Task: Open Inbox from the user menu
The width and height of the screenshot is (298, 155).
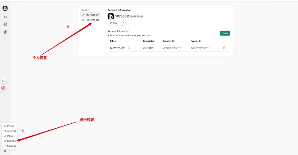Action: (x=10, y=136)
